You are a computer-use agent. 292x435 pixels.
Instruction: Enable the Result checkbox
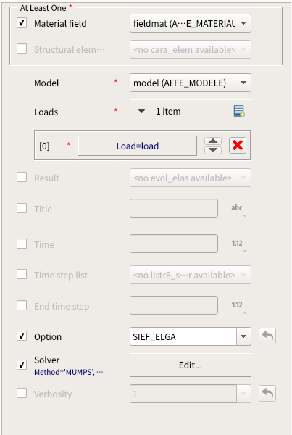click(x=22, y=177)
